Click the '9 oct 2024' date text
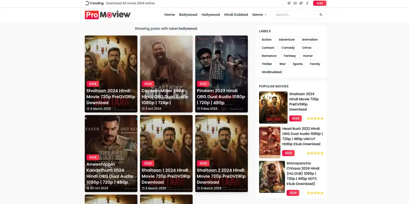 point(153,109)
